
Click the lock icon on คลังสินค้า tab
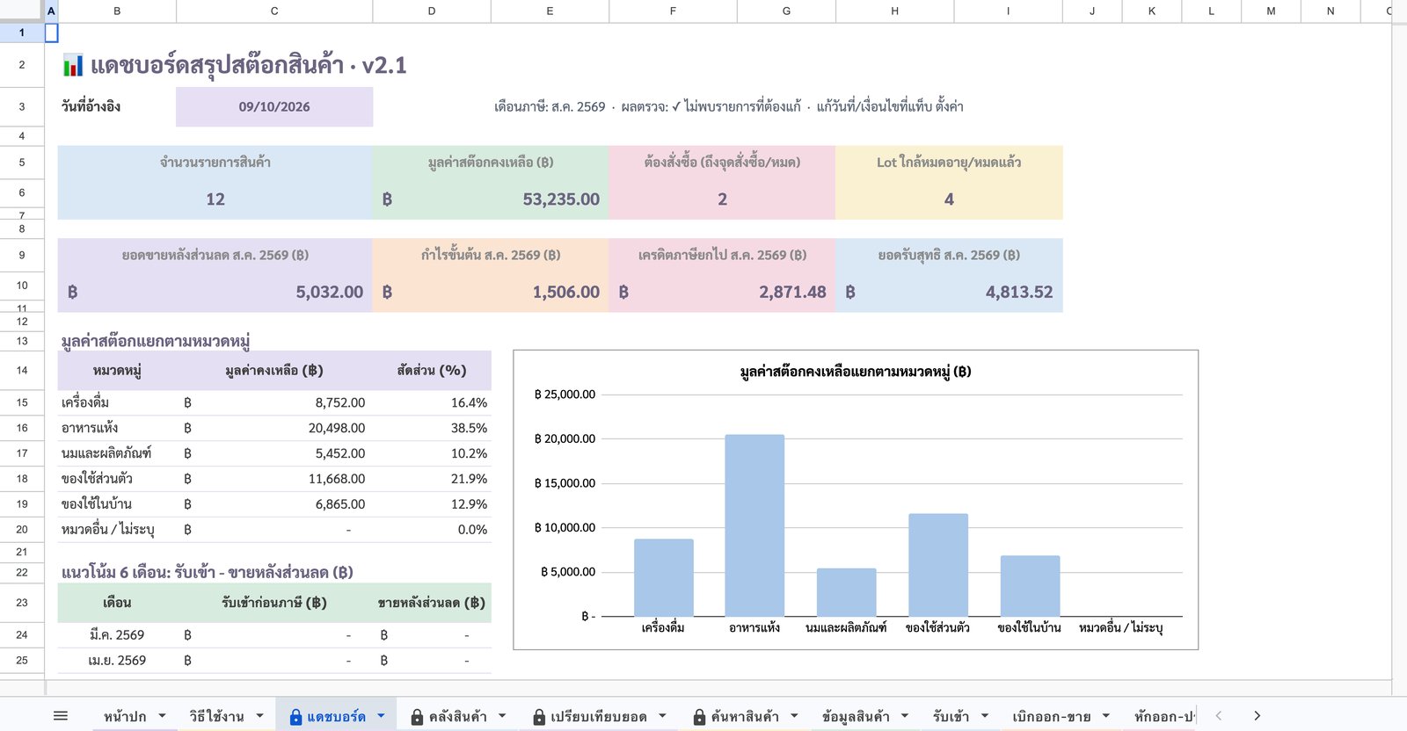click(418, 717)
